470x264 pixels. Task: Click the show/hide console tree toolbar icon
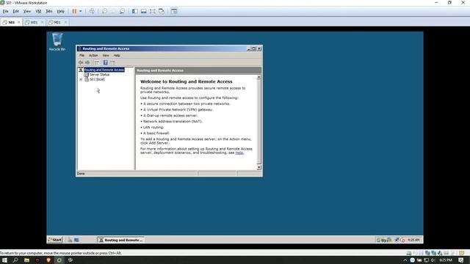[x=96, y=62]
